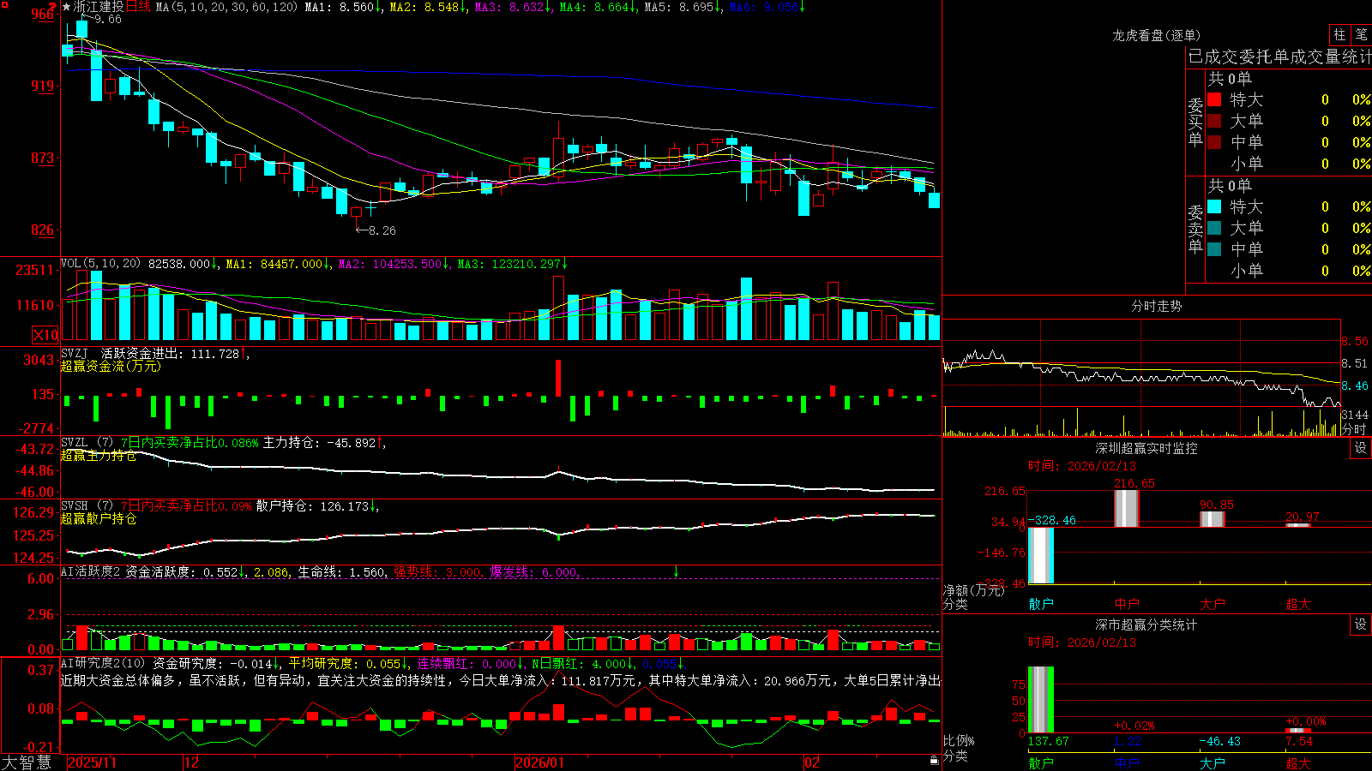Click the 分时走势 panel title
This screenshot has width=1372, height=771.
tap(1157, 306)
